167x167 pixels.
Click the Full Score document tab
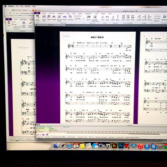point(51,25)
